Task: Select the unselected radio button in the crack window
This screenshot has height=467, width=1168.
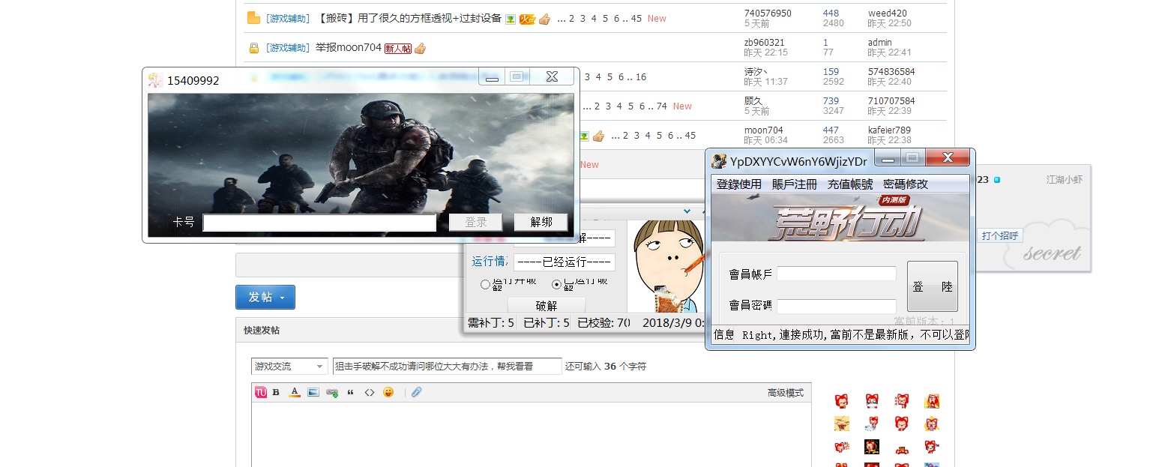Action: 485,284
